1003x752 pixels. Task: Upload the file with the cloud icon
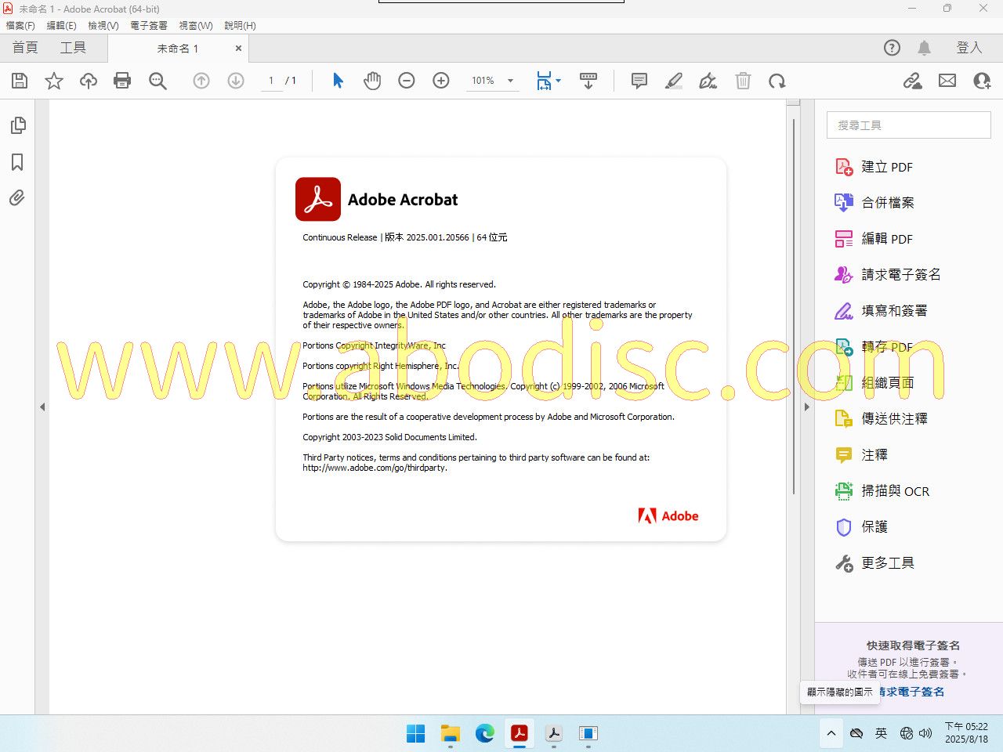[x=89, y=81]
